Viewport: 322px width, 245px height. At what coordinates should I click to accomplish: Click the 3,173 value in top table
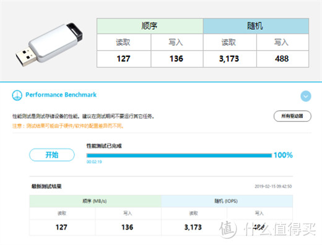pos(229,59)
